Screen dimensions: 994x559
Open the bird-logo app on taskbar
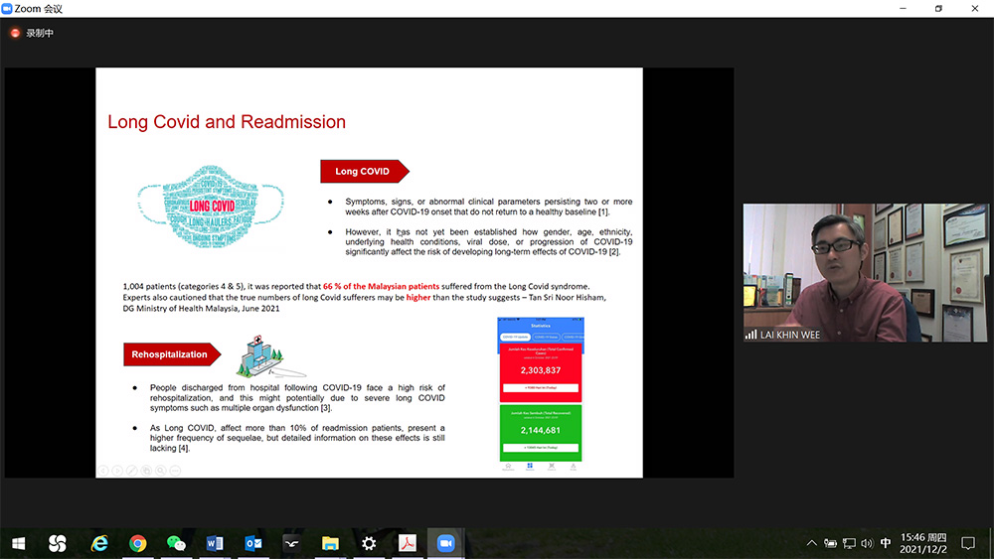(x=291, y=543)
